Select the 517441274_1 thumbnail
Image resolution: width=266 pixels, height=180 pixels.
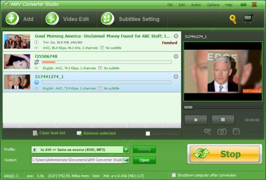click(17, 82)
